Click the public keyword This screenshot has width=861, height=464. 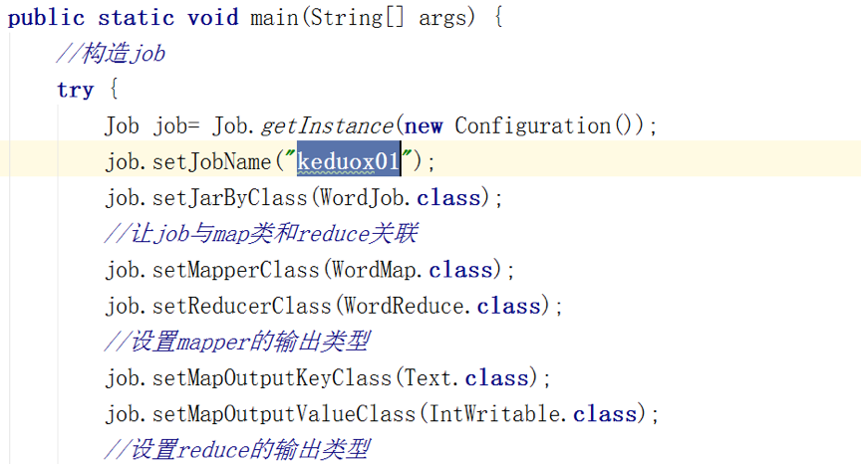click(46, 18)
